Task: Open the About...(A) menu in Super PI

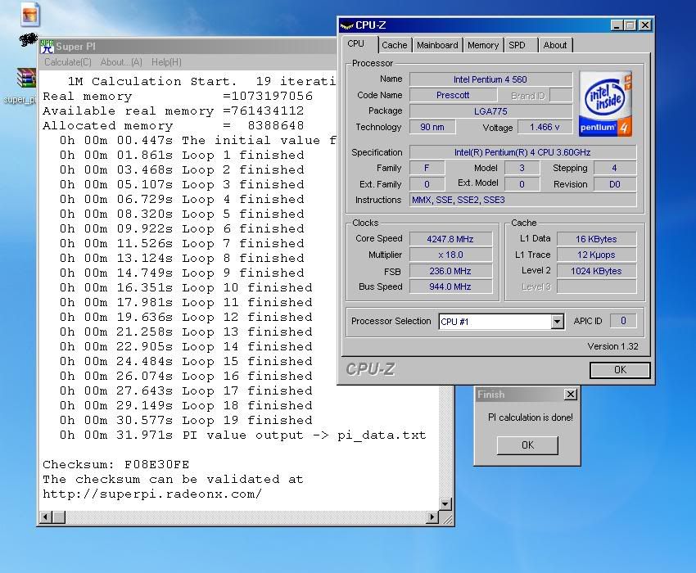Action: 121,62
